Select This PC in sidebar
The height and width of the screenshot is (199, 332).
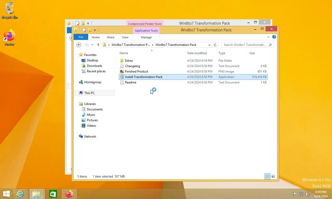point(89,93)
